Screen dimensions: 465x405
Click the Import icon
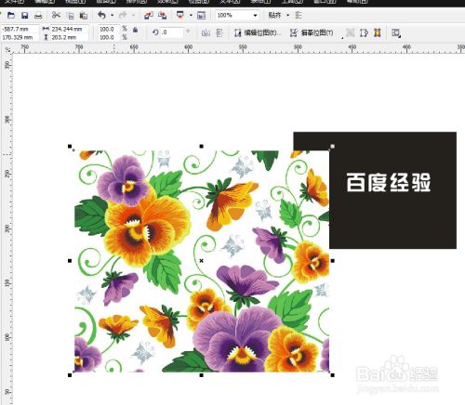click(x=149, y=15)
